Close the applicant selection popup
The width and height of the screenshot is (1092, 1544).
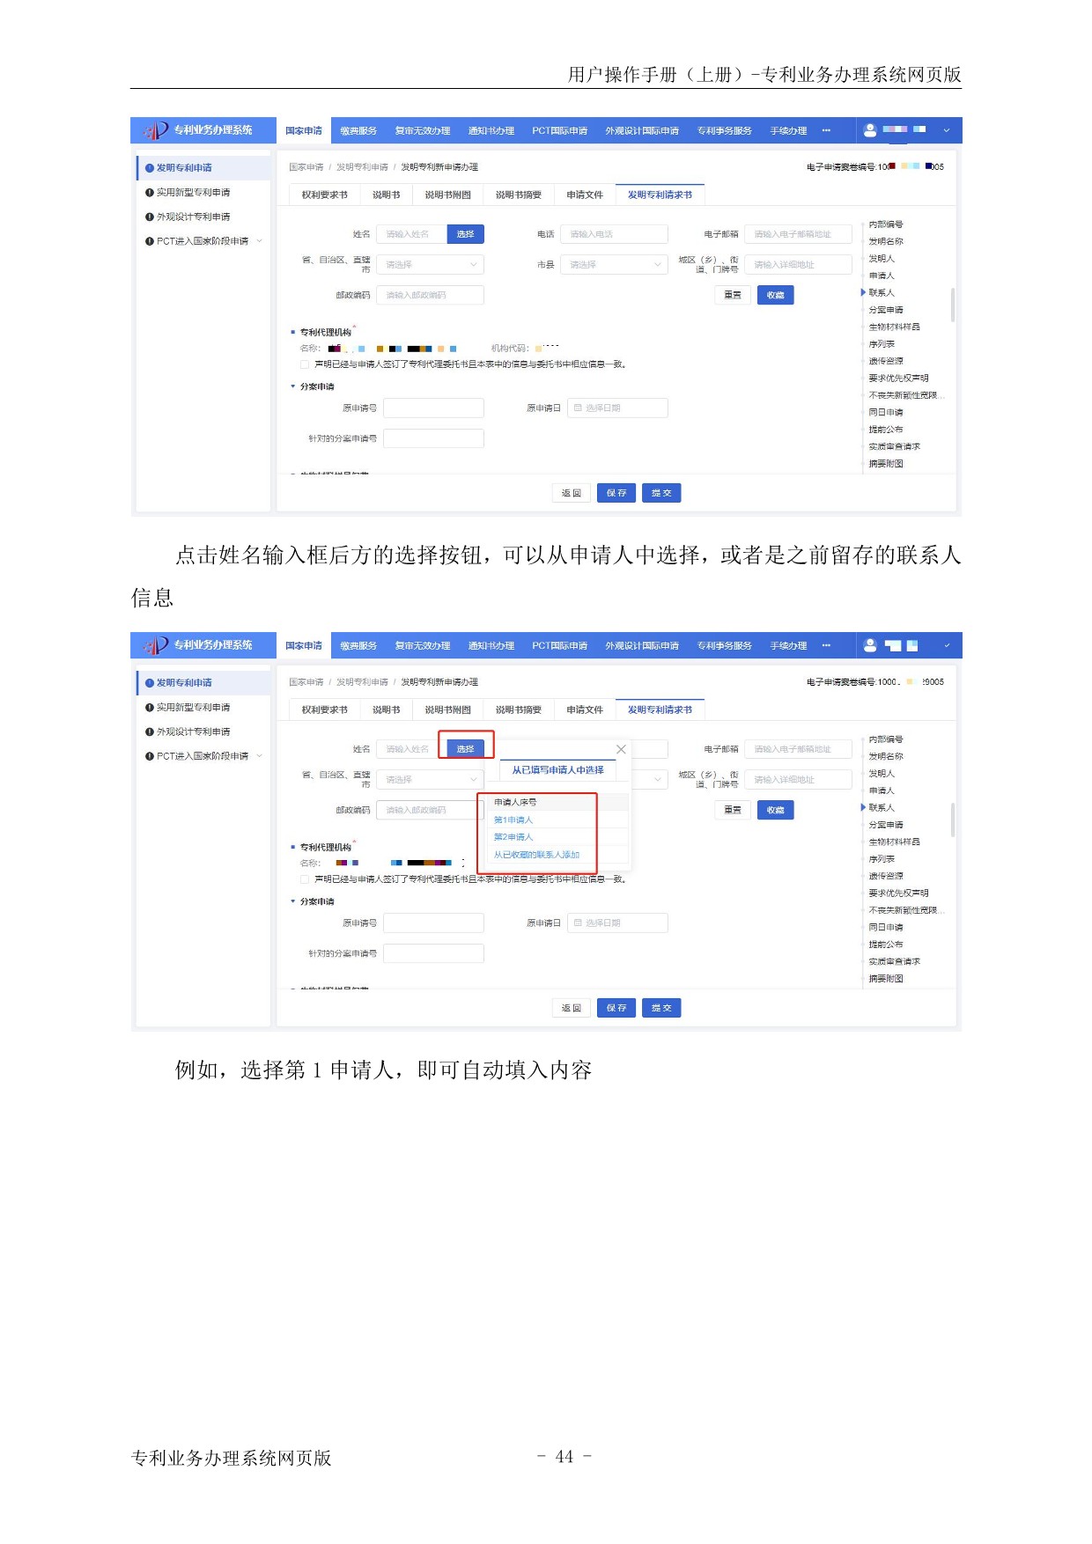(621, 749)
